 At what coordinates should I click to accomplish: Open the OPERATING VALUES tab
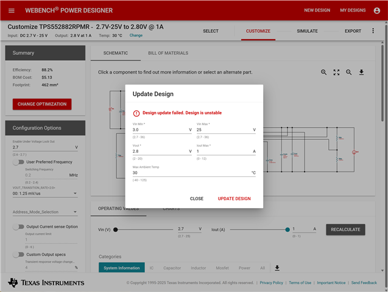pos(118,209)
